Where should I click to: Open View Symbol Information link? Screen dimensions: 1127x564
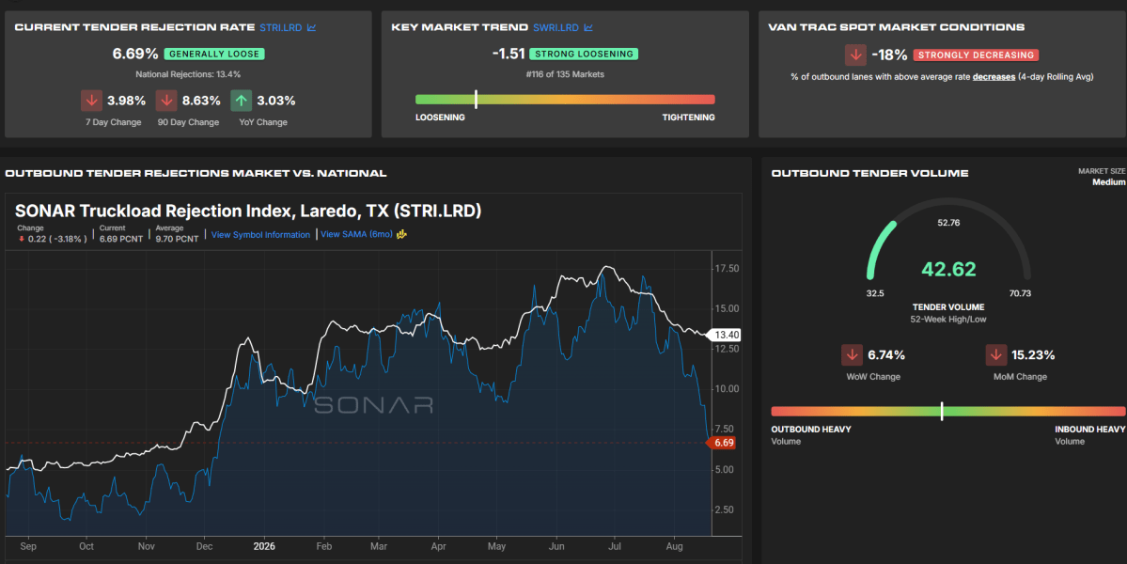click(x=261, y=234)
